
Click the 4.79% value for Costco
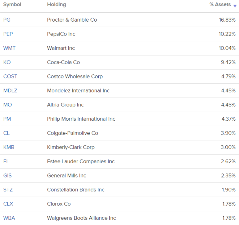coord(228,76)
